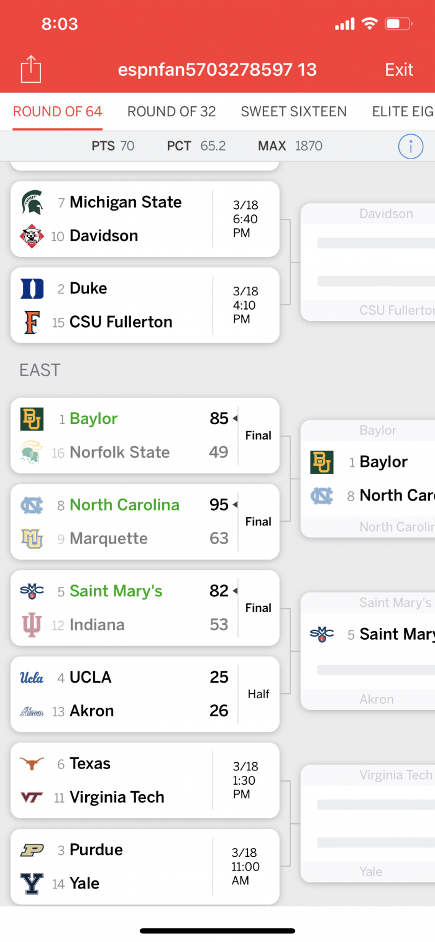Select the Round of 64 tab
Image resolution: width=435 pixels, height=942 pixels.
[x=58, y=112]
